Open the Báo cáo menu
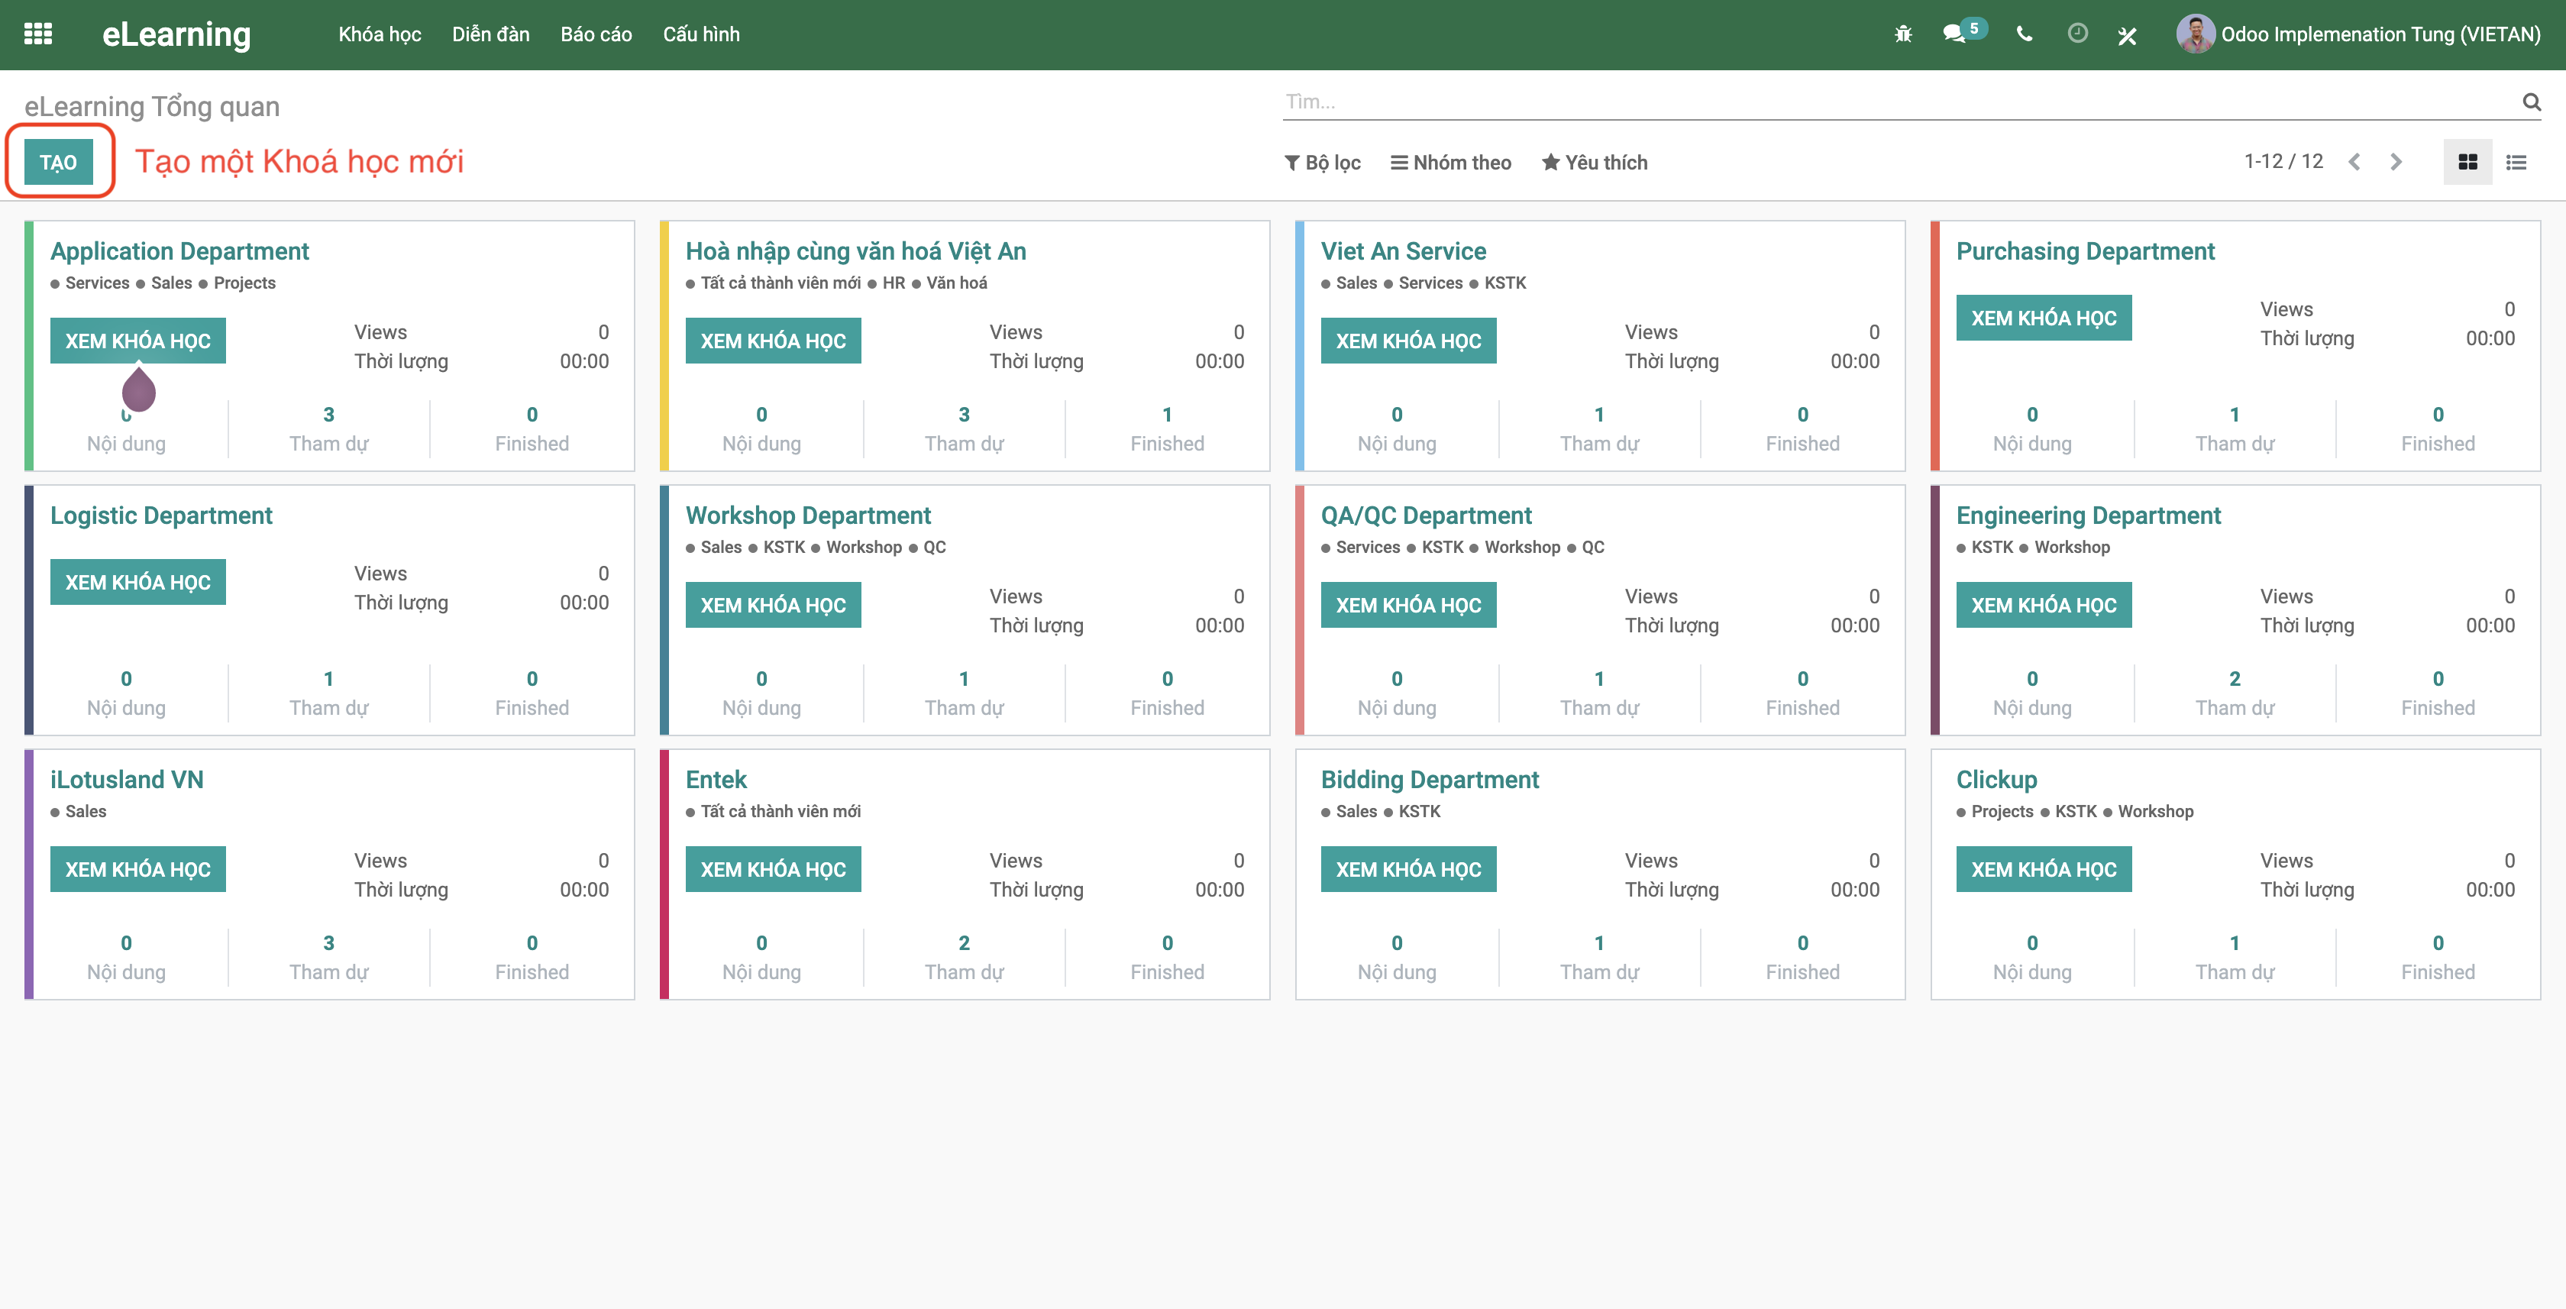Viewport: 2566px width, 1309px height. click(x=596, y=34)
